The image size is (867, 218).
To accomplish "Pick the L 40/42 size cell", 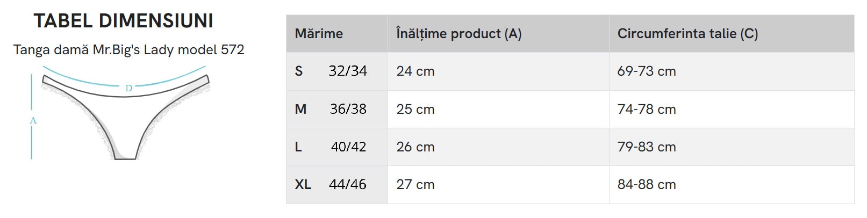I will [x=331, y=147].
